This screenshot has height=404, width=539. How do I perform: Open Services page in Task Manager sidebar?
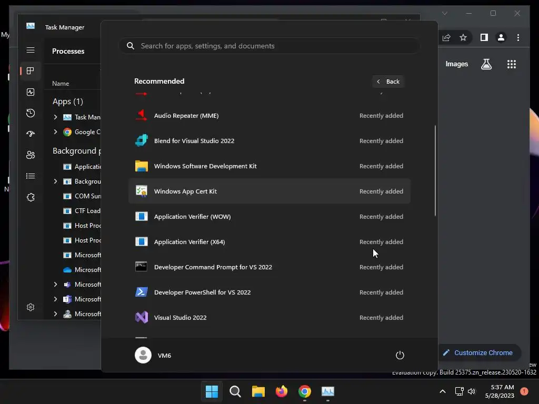[x=31, y=197]
